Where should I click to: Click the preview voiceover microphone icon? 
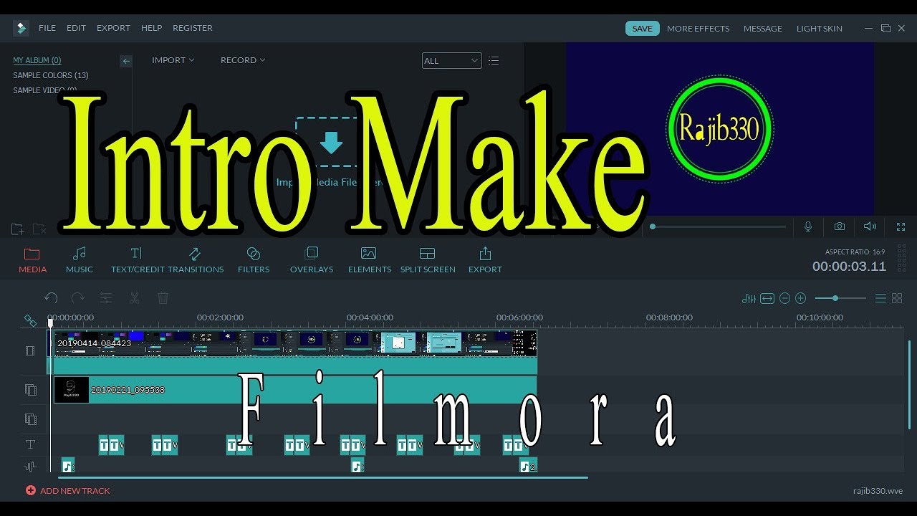808,226
